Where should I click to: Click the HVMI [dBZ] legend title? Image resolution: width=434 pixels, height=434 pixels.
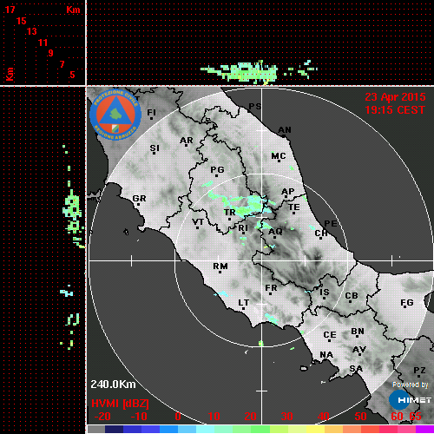[120, 404]
